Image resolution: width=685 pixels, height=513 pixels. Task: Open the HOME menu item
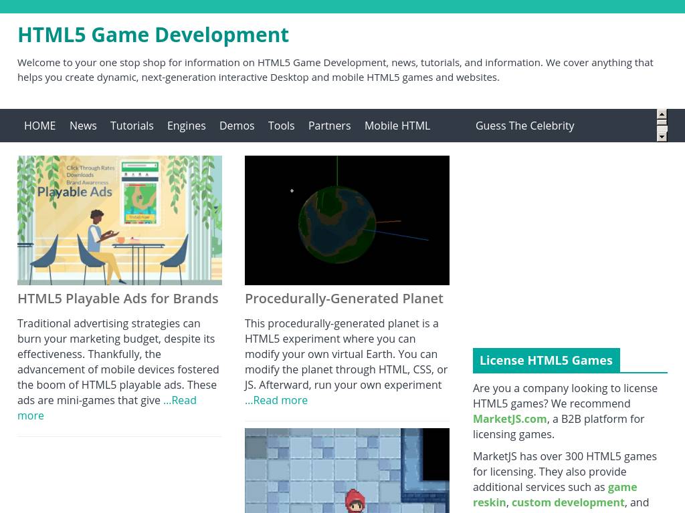40,126
